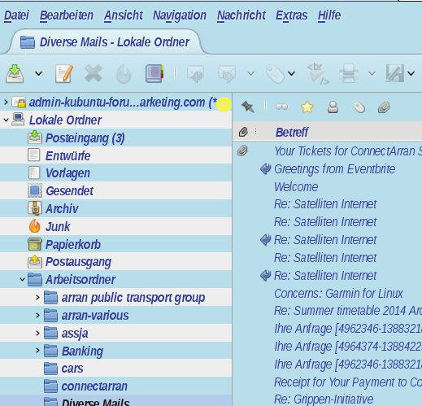
Task: Toggle the starred messages quick filter
Action: pos(307,107)
